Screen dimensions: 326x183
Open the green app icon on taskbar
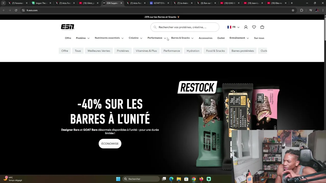point(209,179)
